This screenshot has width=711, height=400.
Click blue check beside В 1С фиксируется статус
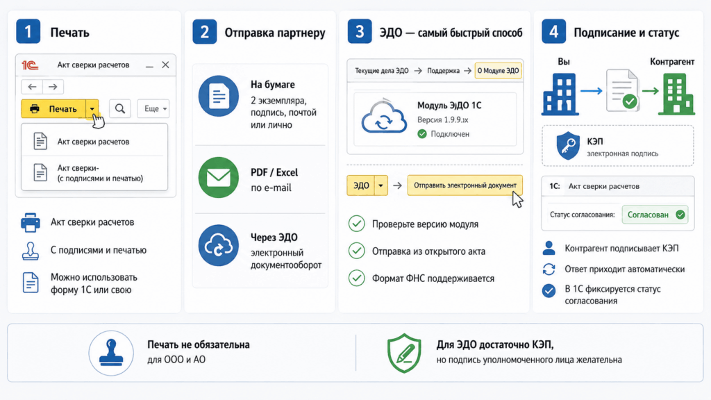[549, 290]
